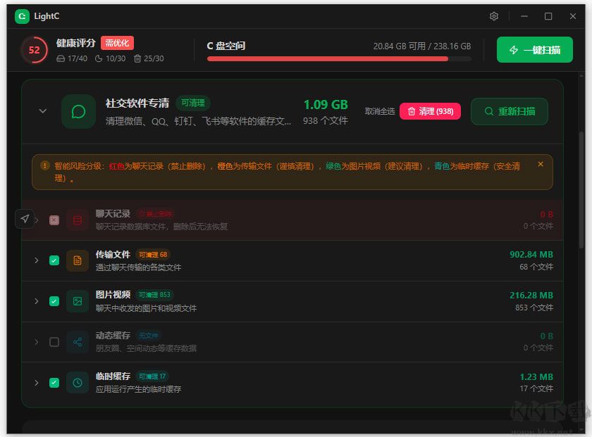Click the chat records database icon
This screenshot has width=592, height=437.
click(78, 220)
